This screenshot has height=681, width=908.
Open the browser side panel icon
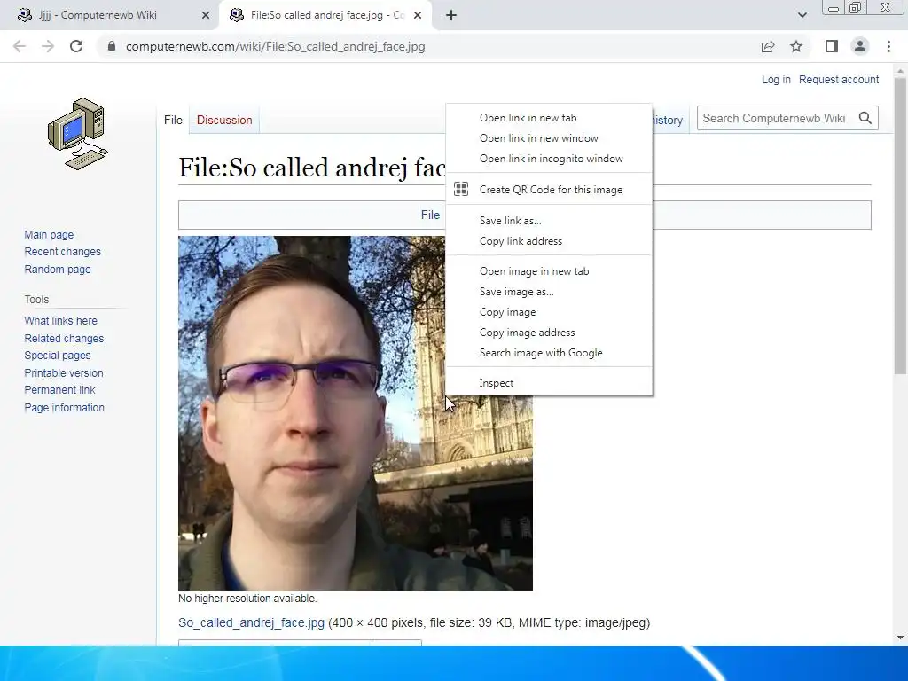[x=832, y=46]
